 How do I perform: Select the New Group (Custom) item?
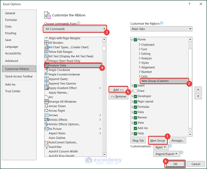tap(165, 81)
